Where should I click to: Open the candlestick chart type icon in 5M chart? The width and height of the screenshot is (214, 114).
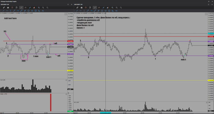click(x=25, y=8)
